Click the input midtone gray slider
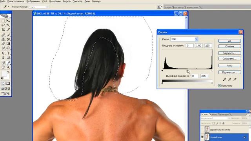Image resolution: width=251 pixels, height=141 pixels. [187, 70]
